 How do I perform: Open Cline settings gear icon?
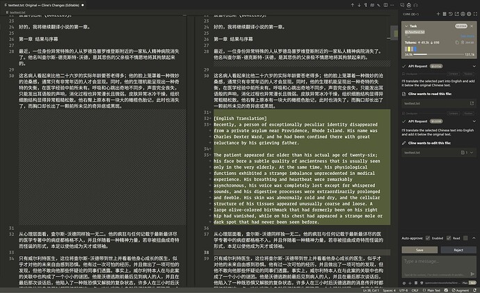469,14
